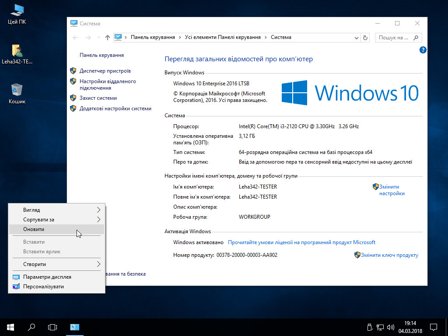Open the volume speaker tray icon
Image resolution: width=448 pixels, height=336 pixels.
(x=391, y=327)
